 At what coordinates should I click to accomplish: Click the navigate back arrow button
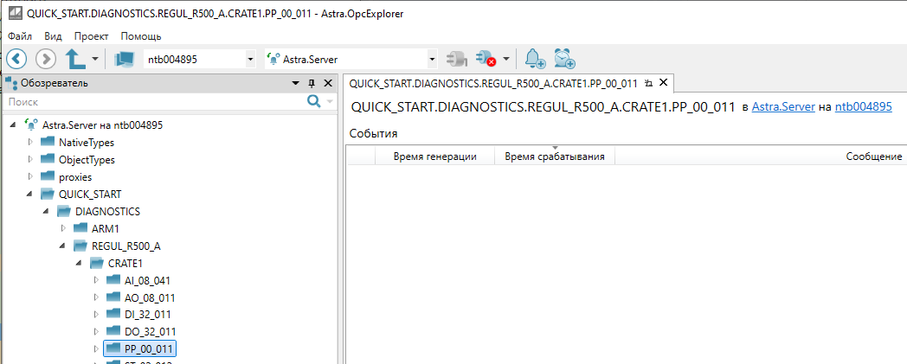pos(17,59)
